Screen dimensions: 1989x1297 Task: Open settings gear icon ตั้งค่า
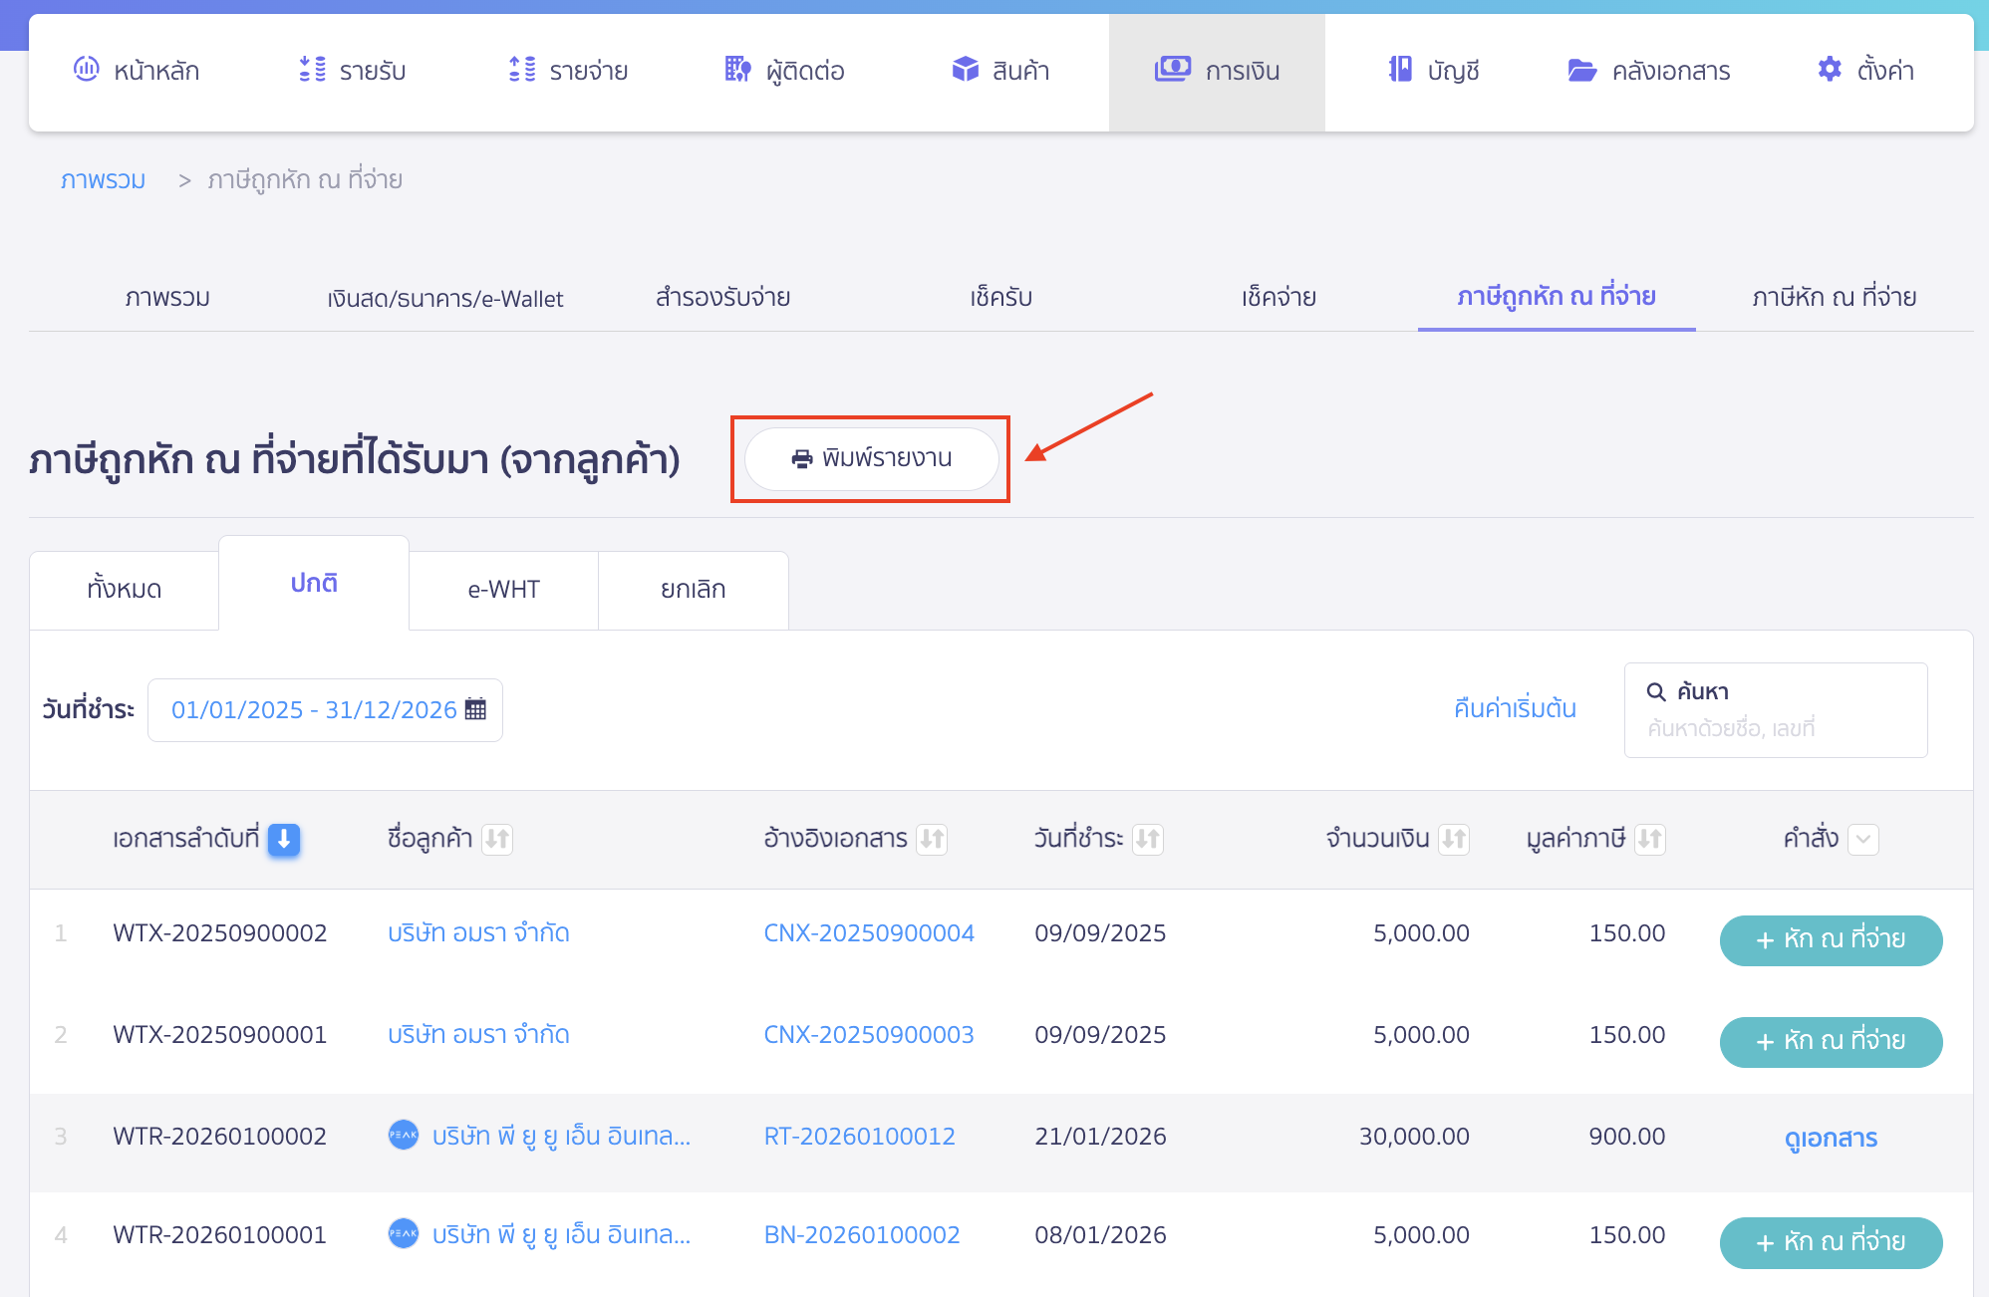(1830, 70)
